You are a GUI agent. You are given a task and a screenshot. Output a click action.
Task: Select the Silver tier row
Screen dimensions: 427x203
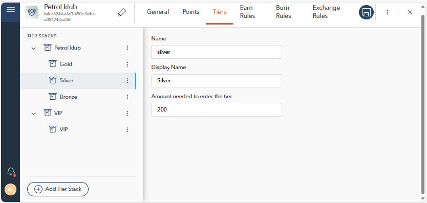coord(78,81)
